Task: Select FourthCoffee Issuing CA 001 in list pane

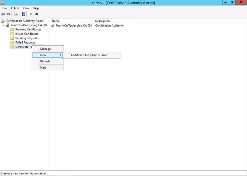Action: (x=74, y=26)
